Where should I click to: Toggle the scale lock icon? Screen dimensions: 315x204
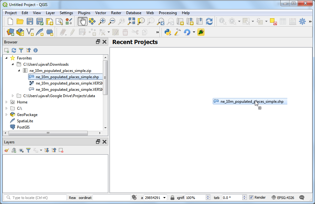172,198
